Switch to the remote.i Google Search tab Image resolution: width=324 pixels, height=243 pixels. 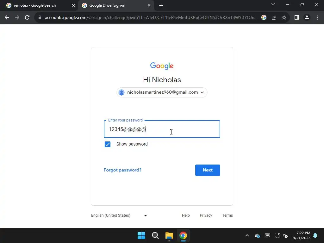click(x=39, y=6)
